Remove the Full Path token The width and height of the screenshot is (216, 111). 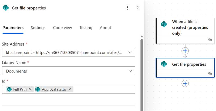[x=30, y=89]
